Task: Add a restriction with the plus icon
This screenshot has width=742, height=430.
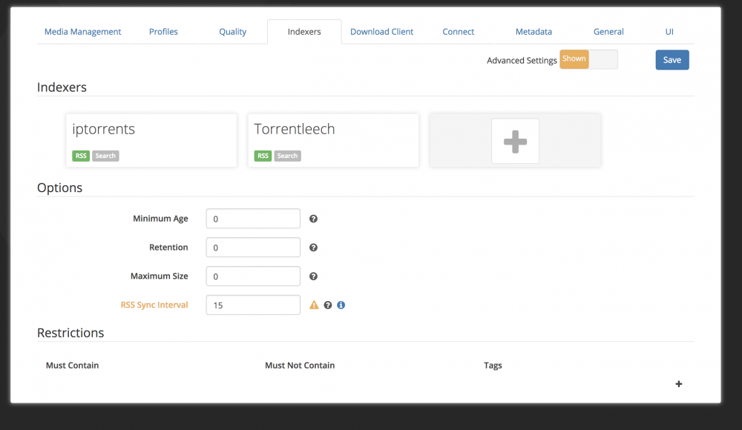Action: (679, 383)
